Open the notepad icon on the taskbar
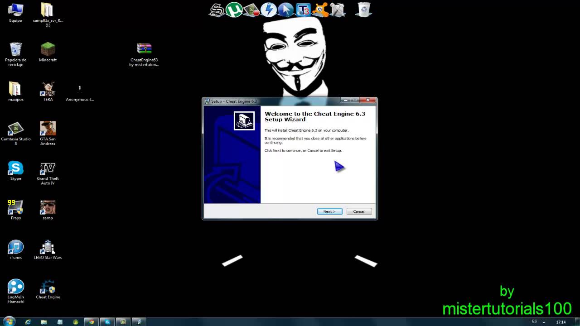 click(x=60, y=322)
